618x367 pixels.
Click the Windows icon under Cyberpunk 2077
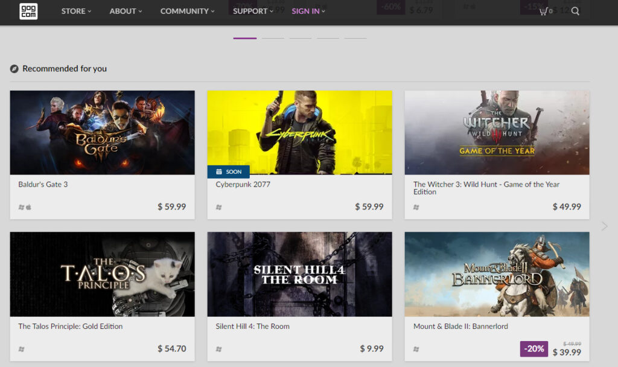218,207
